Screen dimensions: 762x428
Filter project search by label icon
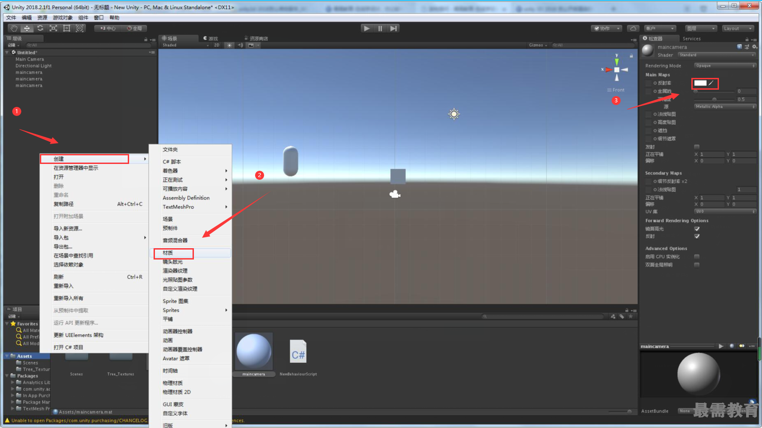point(622,317)
